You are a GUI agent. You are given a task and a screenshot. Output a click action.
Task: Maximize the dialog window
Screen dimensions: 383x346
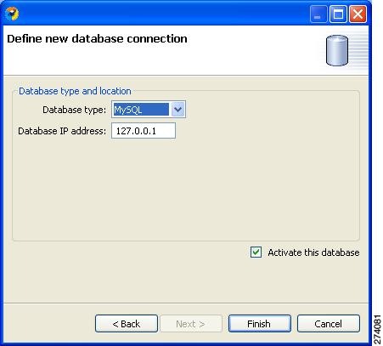[338, 14]
